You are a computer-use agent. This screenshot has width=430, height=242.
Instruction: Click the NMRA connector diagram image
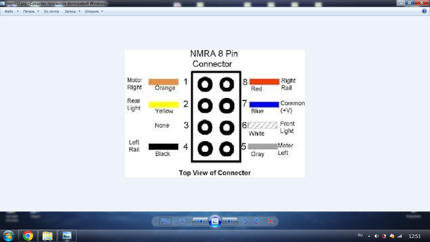coord(215,113)
